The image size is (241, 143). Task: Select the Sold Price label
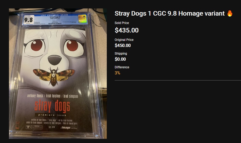(122, 23)
